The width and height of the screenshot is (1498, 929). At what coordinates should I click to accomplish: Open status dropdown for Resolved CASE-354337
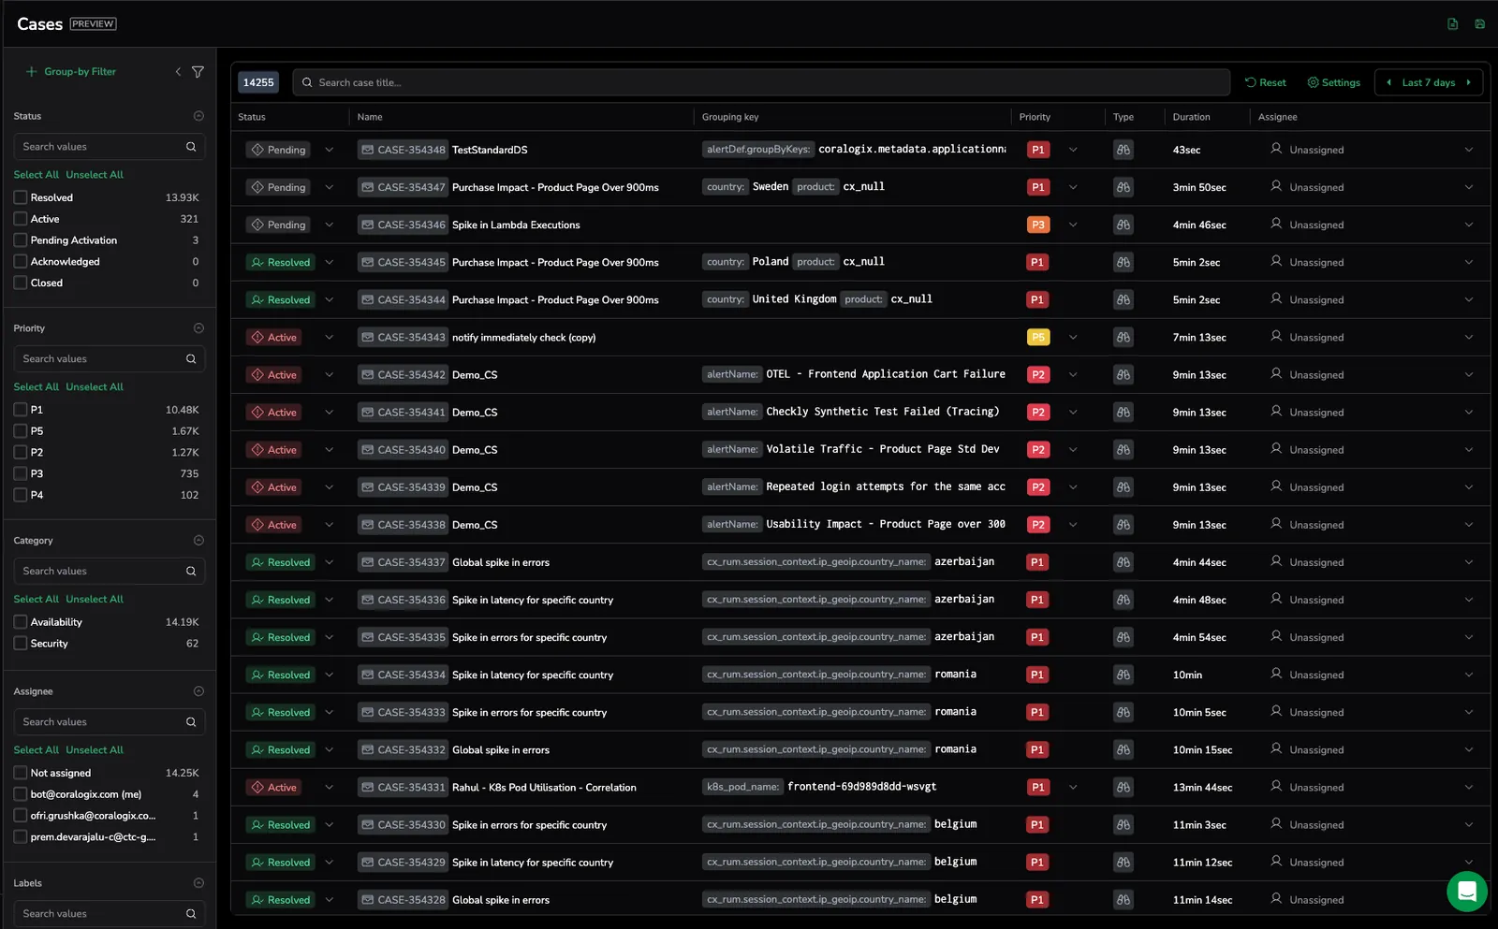329,562
